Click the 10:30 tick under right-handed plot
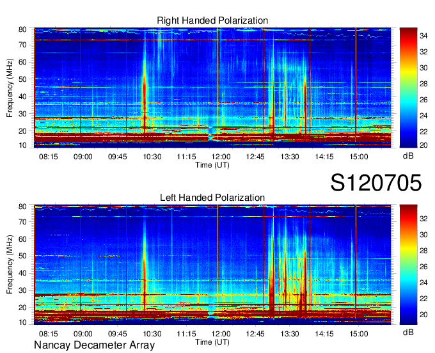The height and width of the screenshot is (353, 435). (x=152, y=157)
